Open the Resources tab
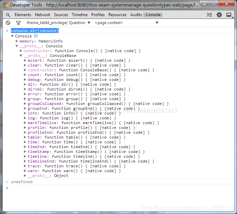The width and height of the screenshot is (237, 214). tap(117, 15)
